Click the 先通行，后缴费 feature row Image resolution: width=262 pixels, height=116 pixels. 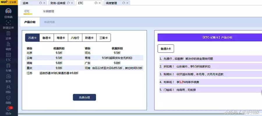pos(211,59)
